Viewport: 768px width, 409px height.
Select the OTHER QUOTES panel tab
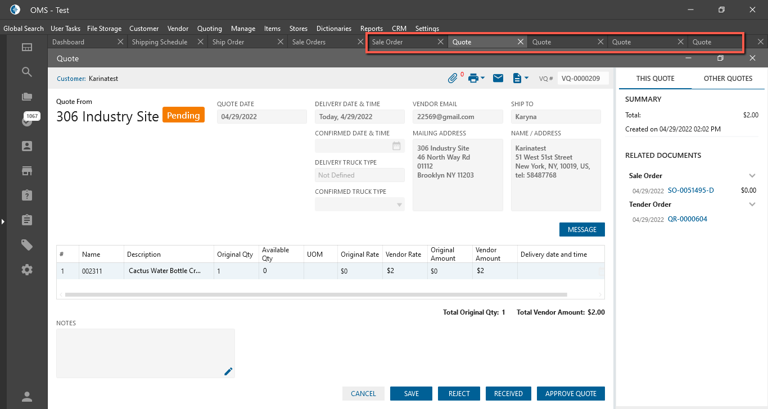click(x=728, y=79)
